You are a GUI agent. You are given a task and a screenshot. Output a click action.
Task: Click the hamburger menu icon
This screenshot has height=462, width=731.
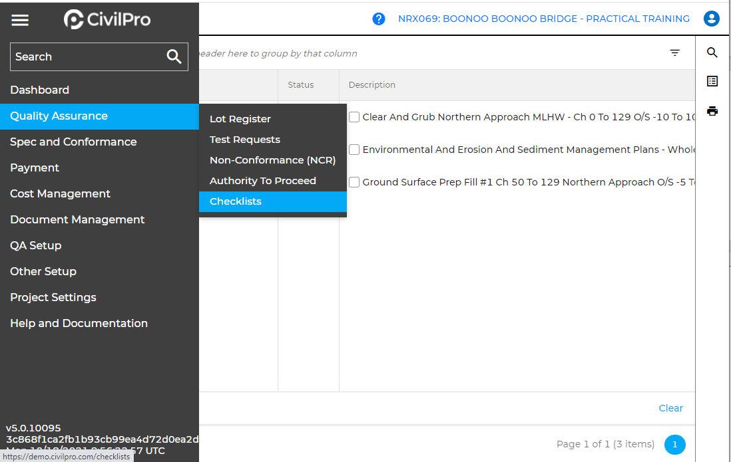[20, 20]
